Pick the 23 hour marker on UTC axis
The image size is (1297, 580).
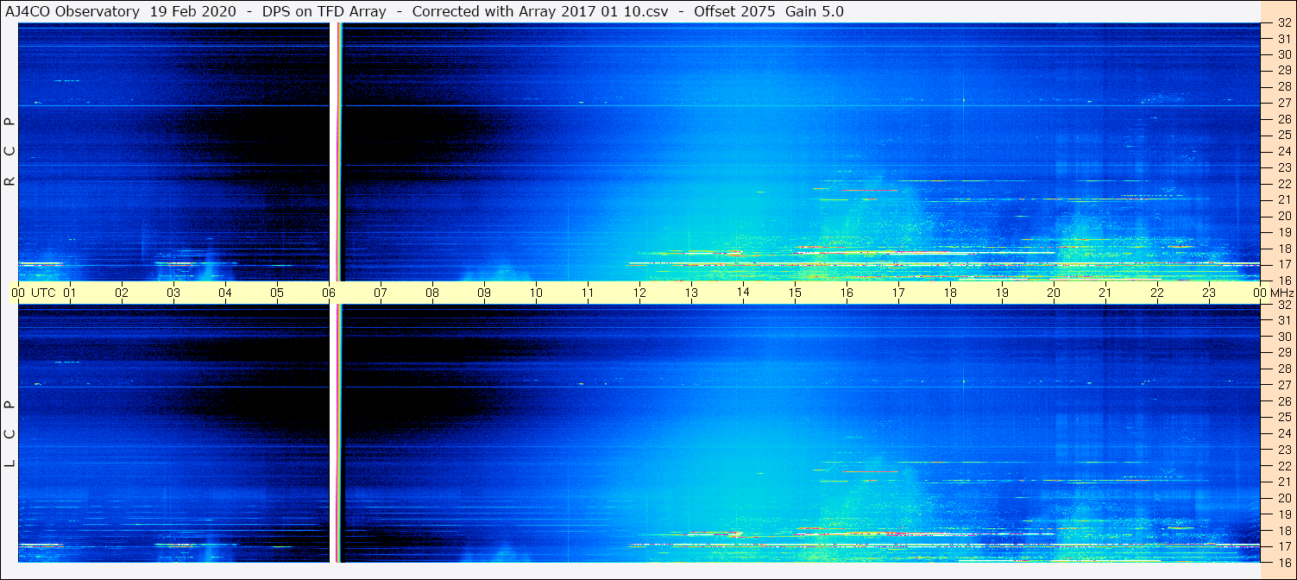(1209, 293)
